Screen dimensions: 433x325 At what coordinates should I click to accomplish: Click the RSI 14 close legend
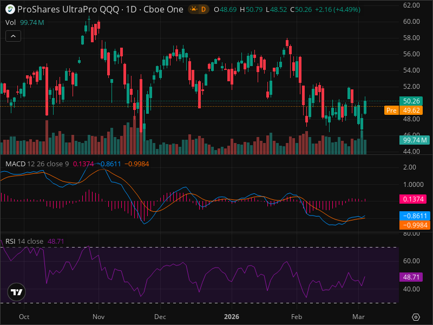24,241
